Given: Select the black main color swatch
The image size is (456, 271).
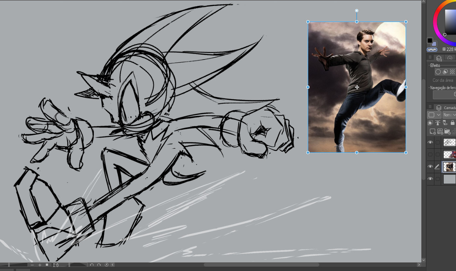Looking at the screenshot, I should 430,41.
